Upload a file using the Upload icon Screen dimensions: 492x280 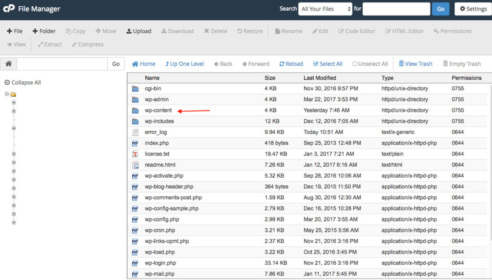tap(138, 31)
